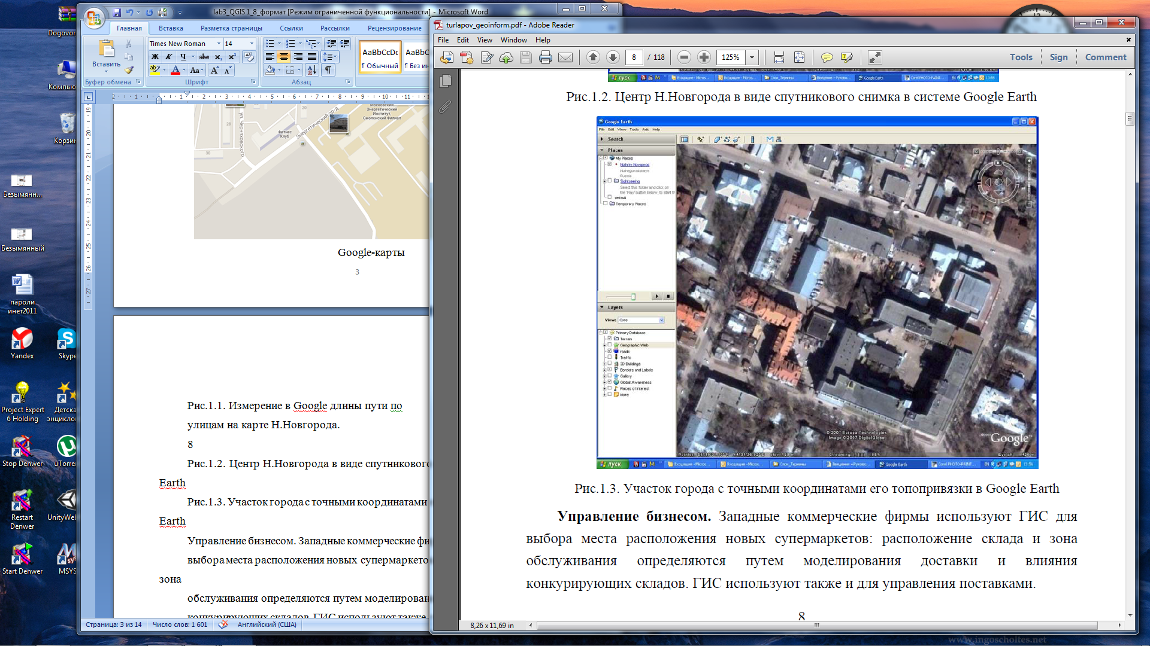Open the change case (Aa) dropdown
Viewport: 1150px width, 646px height.
click(x=196, y=71)
